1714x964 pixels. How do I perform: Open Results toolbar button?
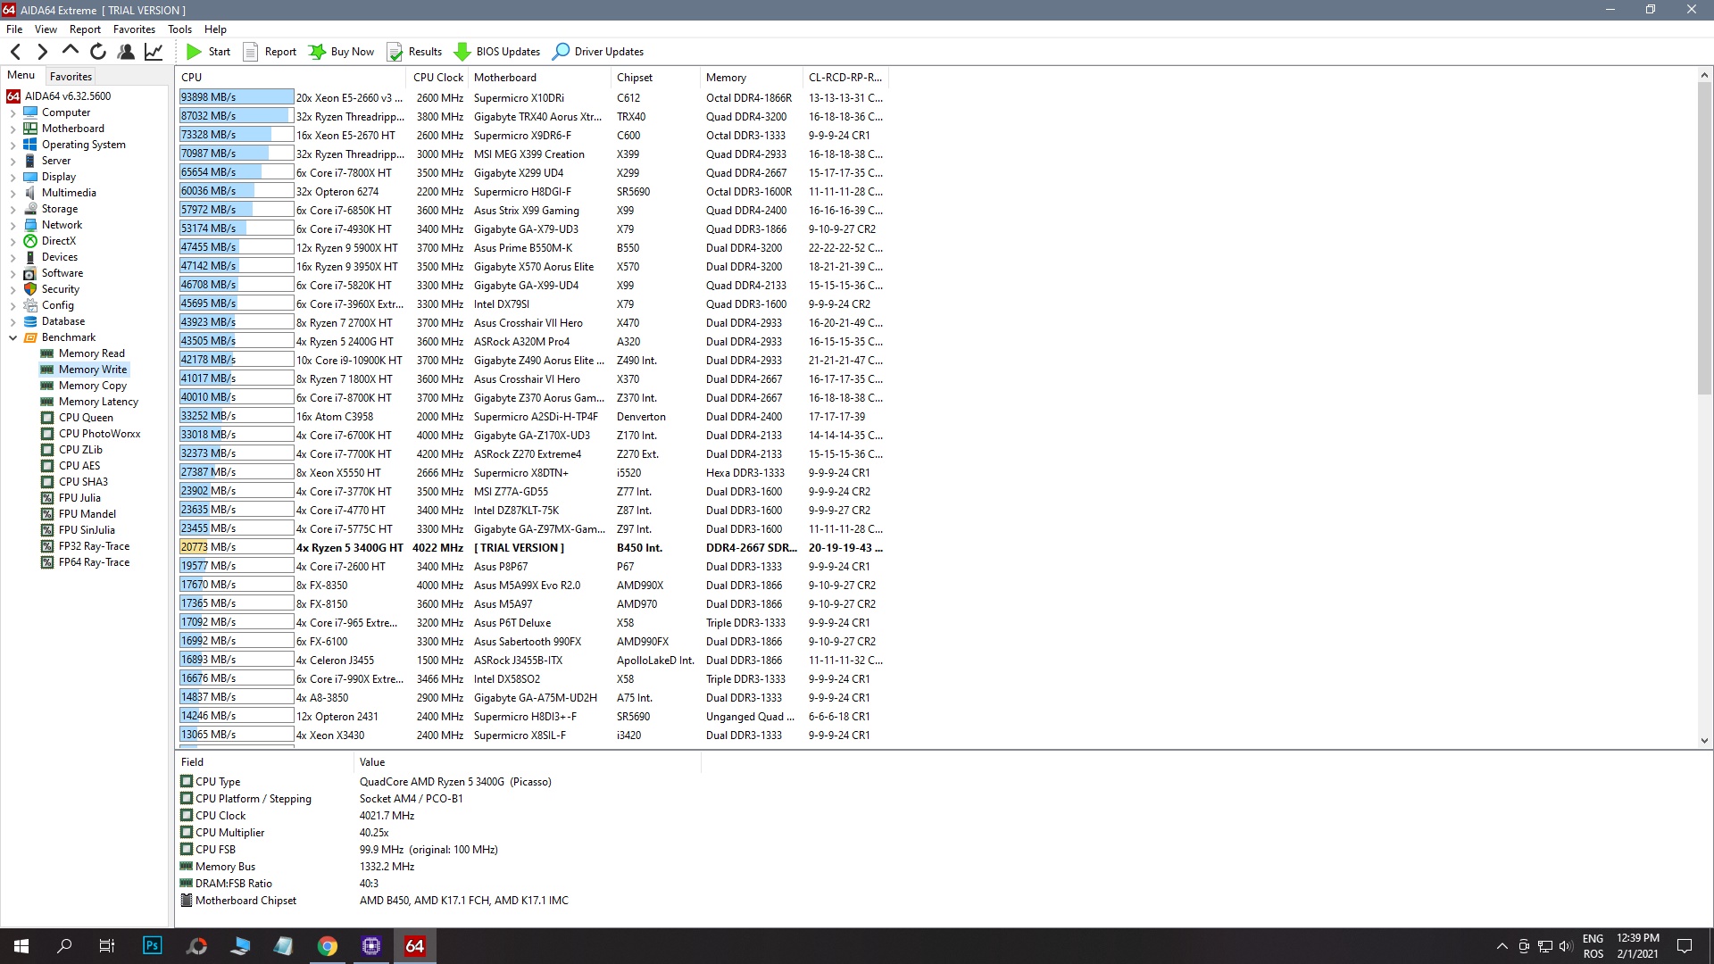(414, 52)
